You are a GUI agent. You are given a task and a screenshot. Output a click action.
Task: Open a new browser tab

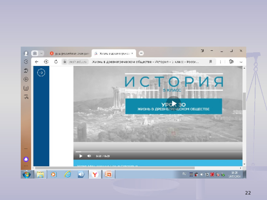[141, 53]
